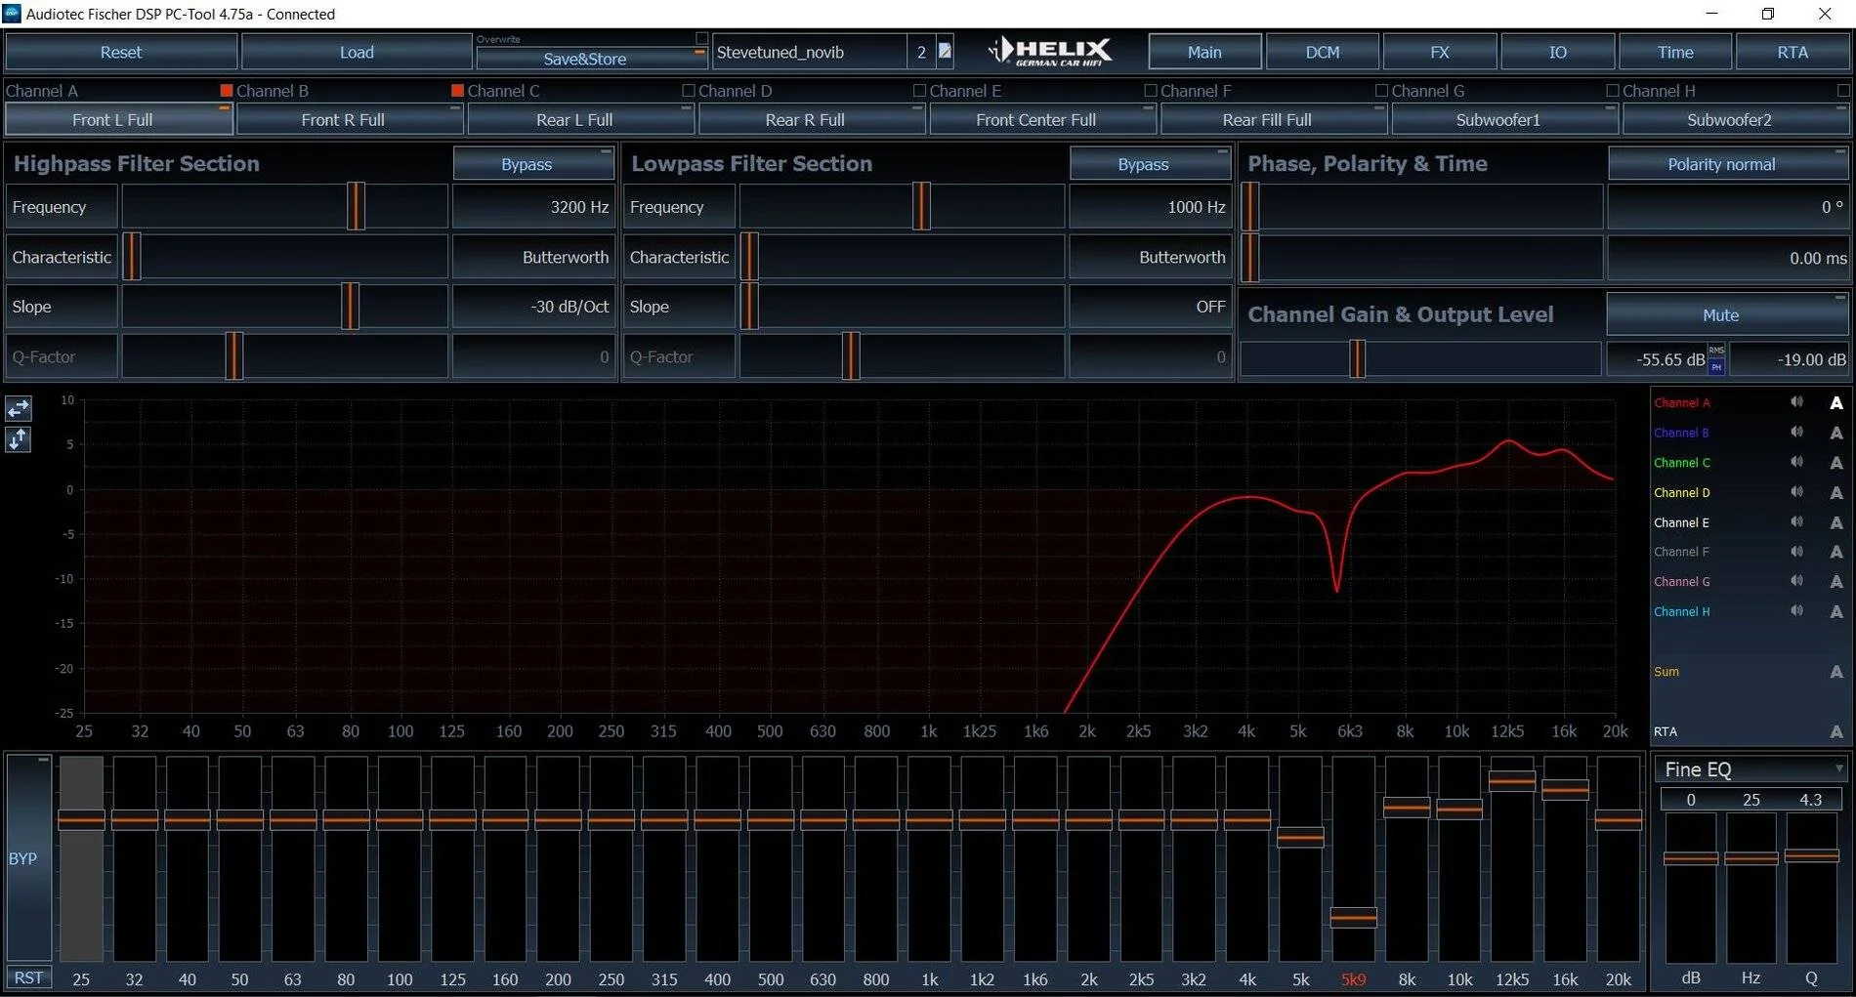Click the horizontal swap arrows icon beside graph
1856x997 pixels.
pyautogui.click(x=19, y=408)
